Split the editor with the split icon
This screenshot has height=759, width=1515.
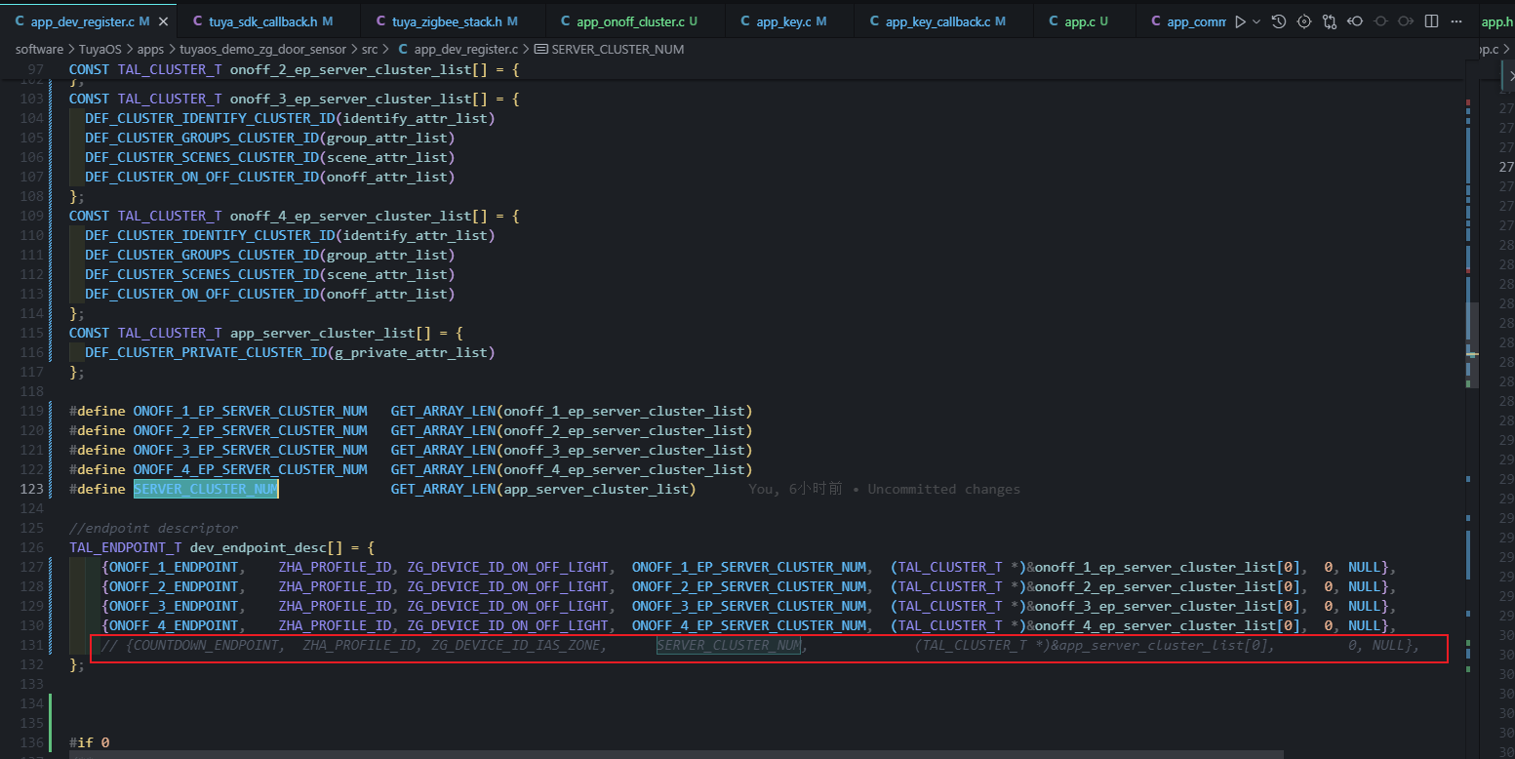pyautogui.click(x=1431, y=21)
